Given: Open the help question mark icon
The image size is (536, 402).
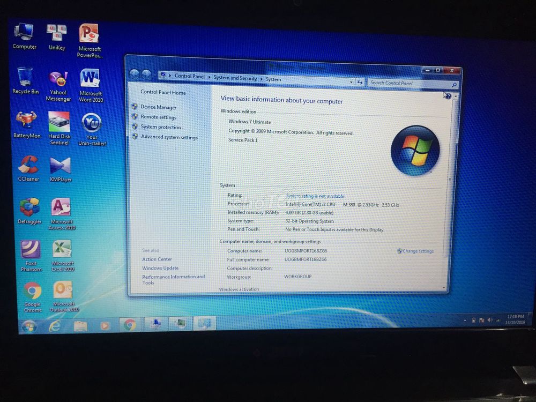Looking at the screenshot, I should 448,96.
